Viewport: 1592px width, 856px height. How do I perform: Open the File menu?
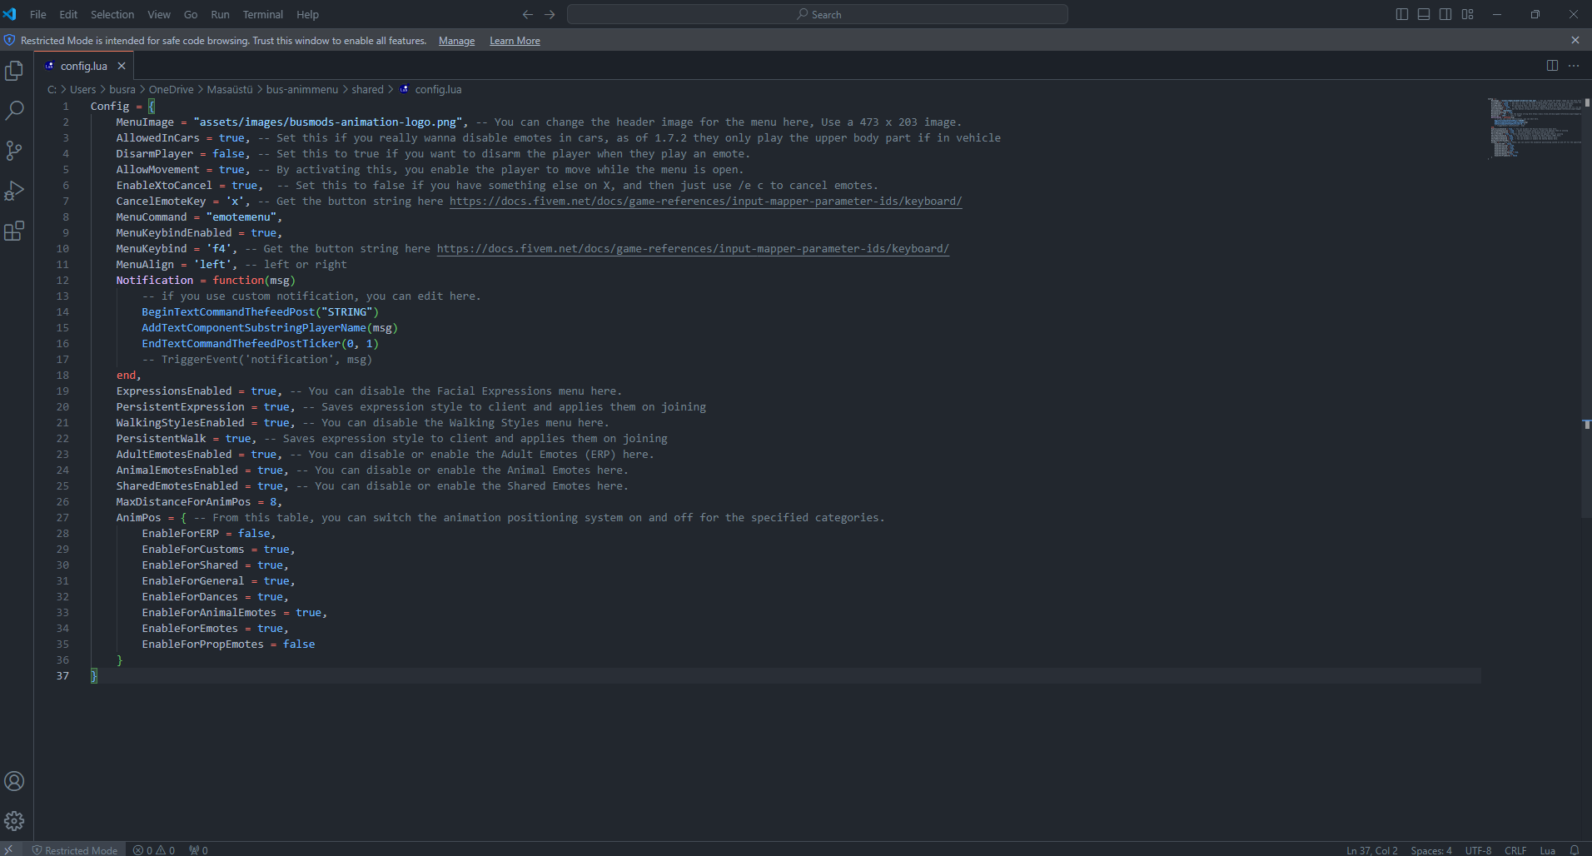[x=38, y=14]
